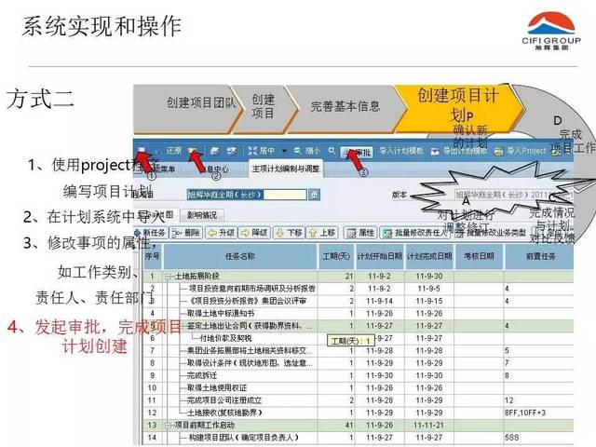
Task: Click the 任务名称 column header
Action: pyautogui.click(x=240, y=257)
